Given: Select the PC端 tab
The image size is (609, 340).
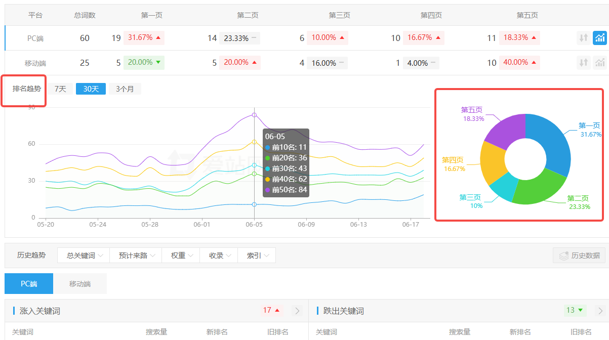Looking at the screenshot, I should pyautogui.click(x=28, y=283).
